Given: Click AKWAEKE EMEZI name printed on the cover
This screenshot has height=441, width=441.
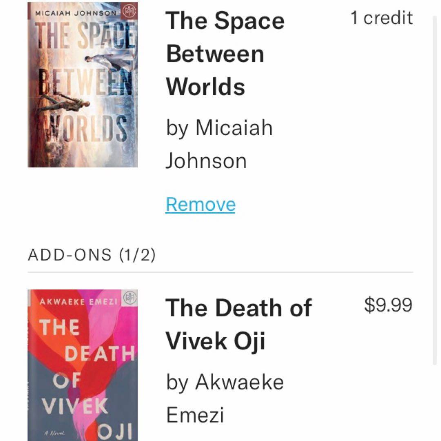Looking at the screenshot, I should (x=78, y=302).
